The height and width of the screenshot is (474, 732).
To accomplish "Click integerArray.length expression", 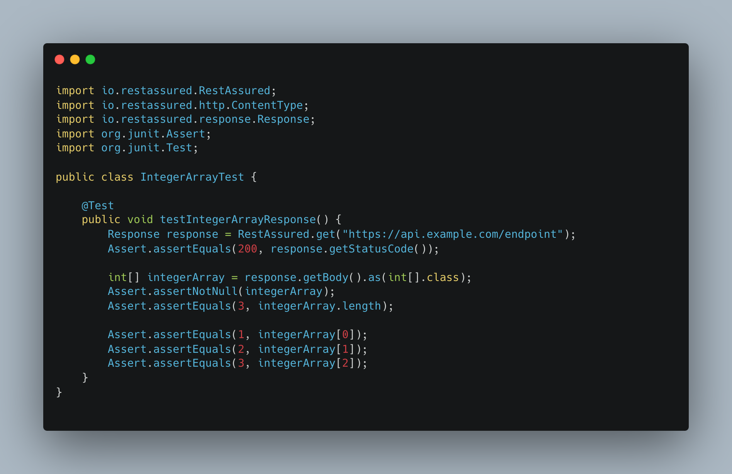I will [x=320, y=306].
